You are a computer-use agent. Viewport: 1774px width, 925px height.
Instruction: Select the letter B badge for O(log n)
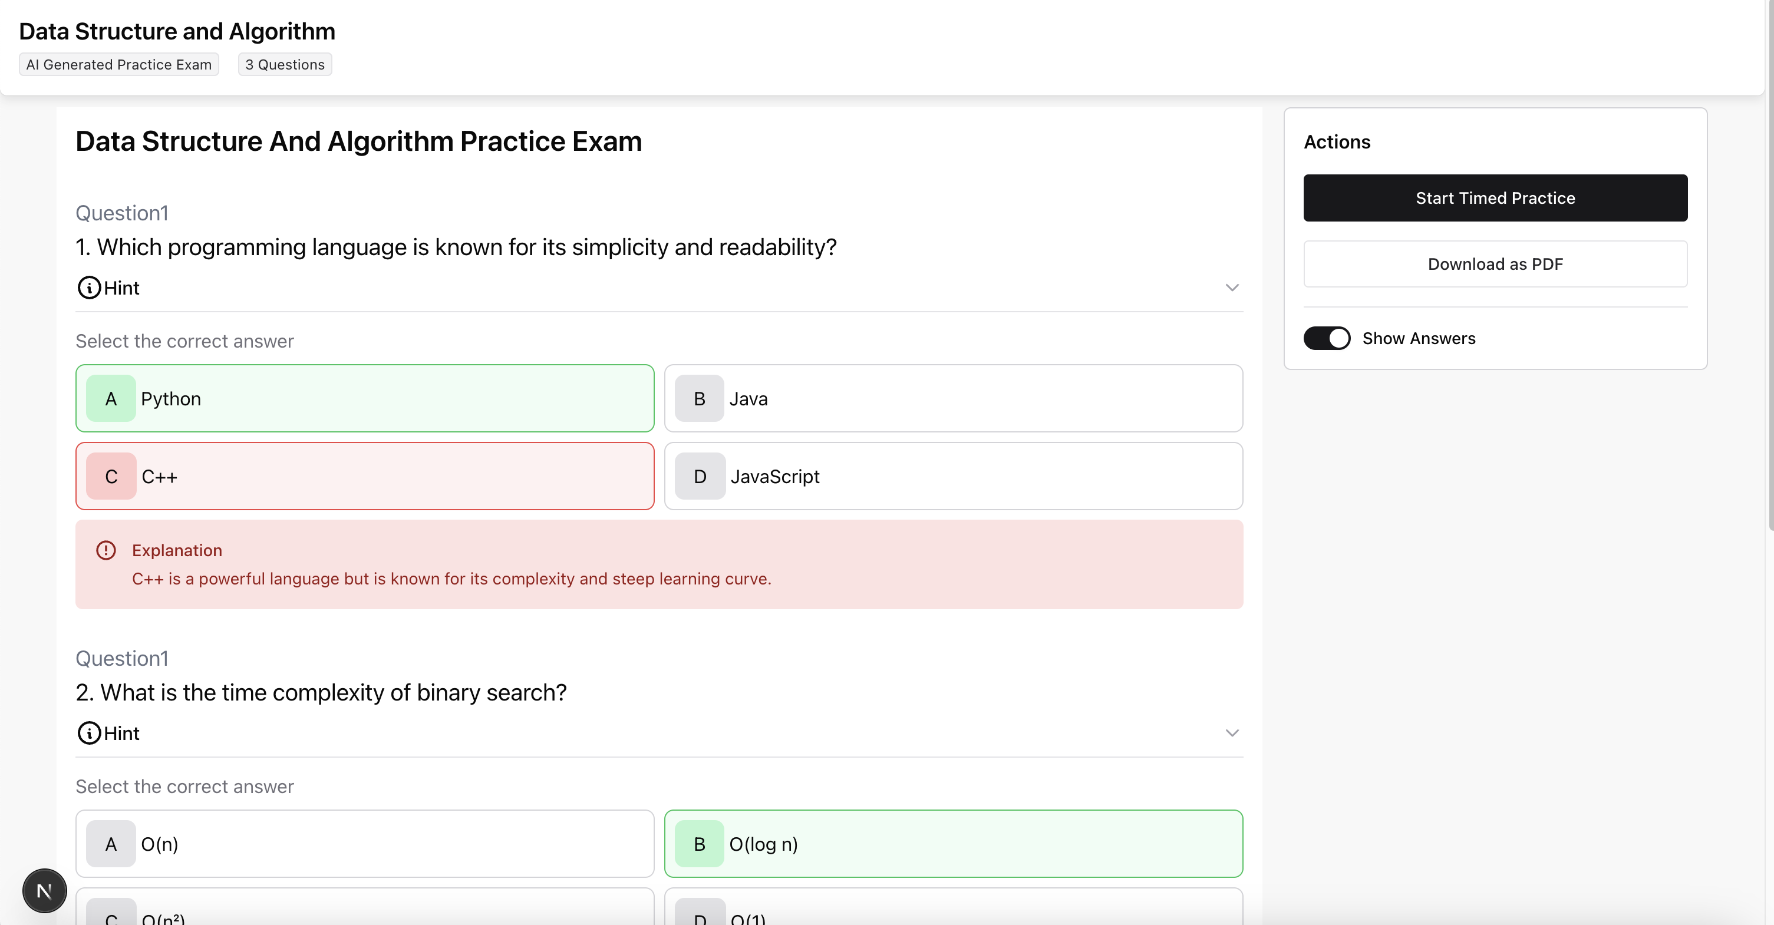(x=700, y=844)
